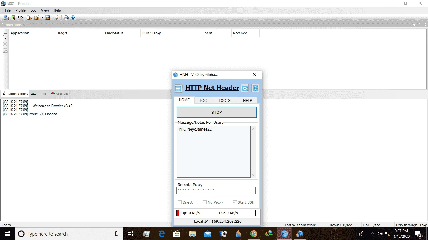Select the TOOLS tab in HNH
Screen dimensions: 428x240
click(x=224, y=100)
